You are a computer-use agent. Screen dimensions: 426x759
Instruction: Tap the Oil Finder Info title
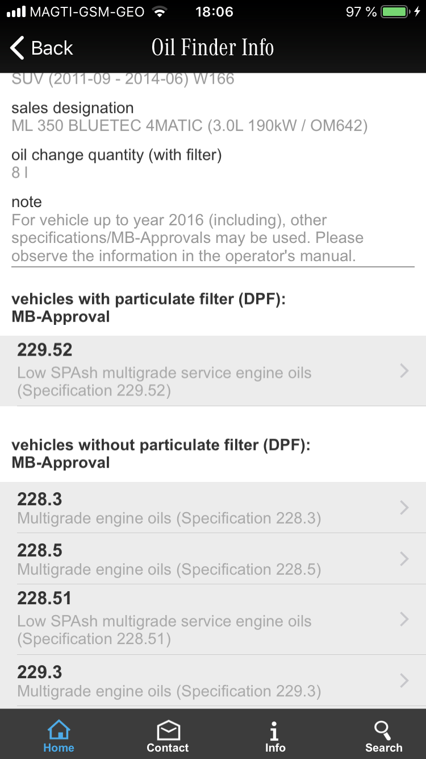click(x=212, y=48)
